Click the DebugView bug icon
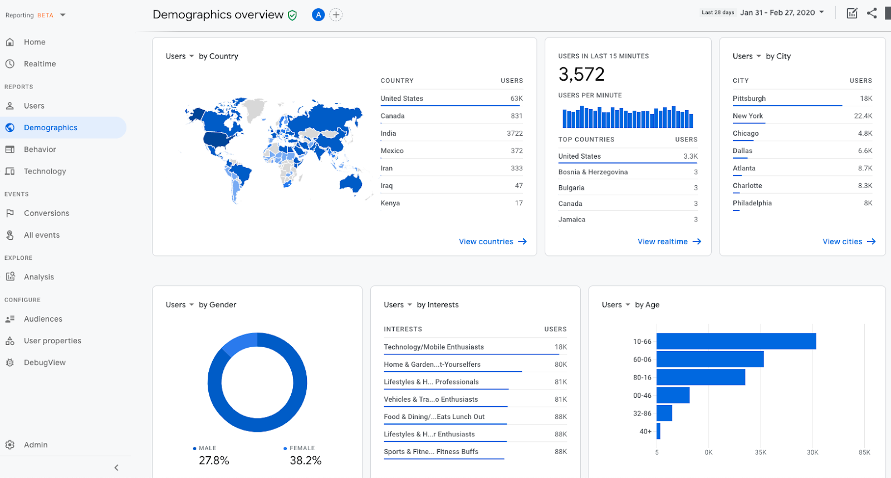Image resolution: width=891 pixels, height=478 pixels. point(10,362)
